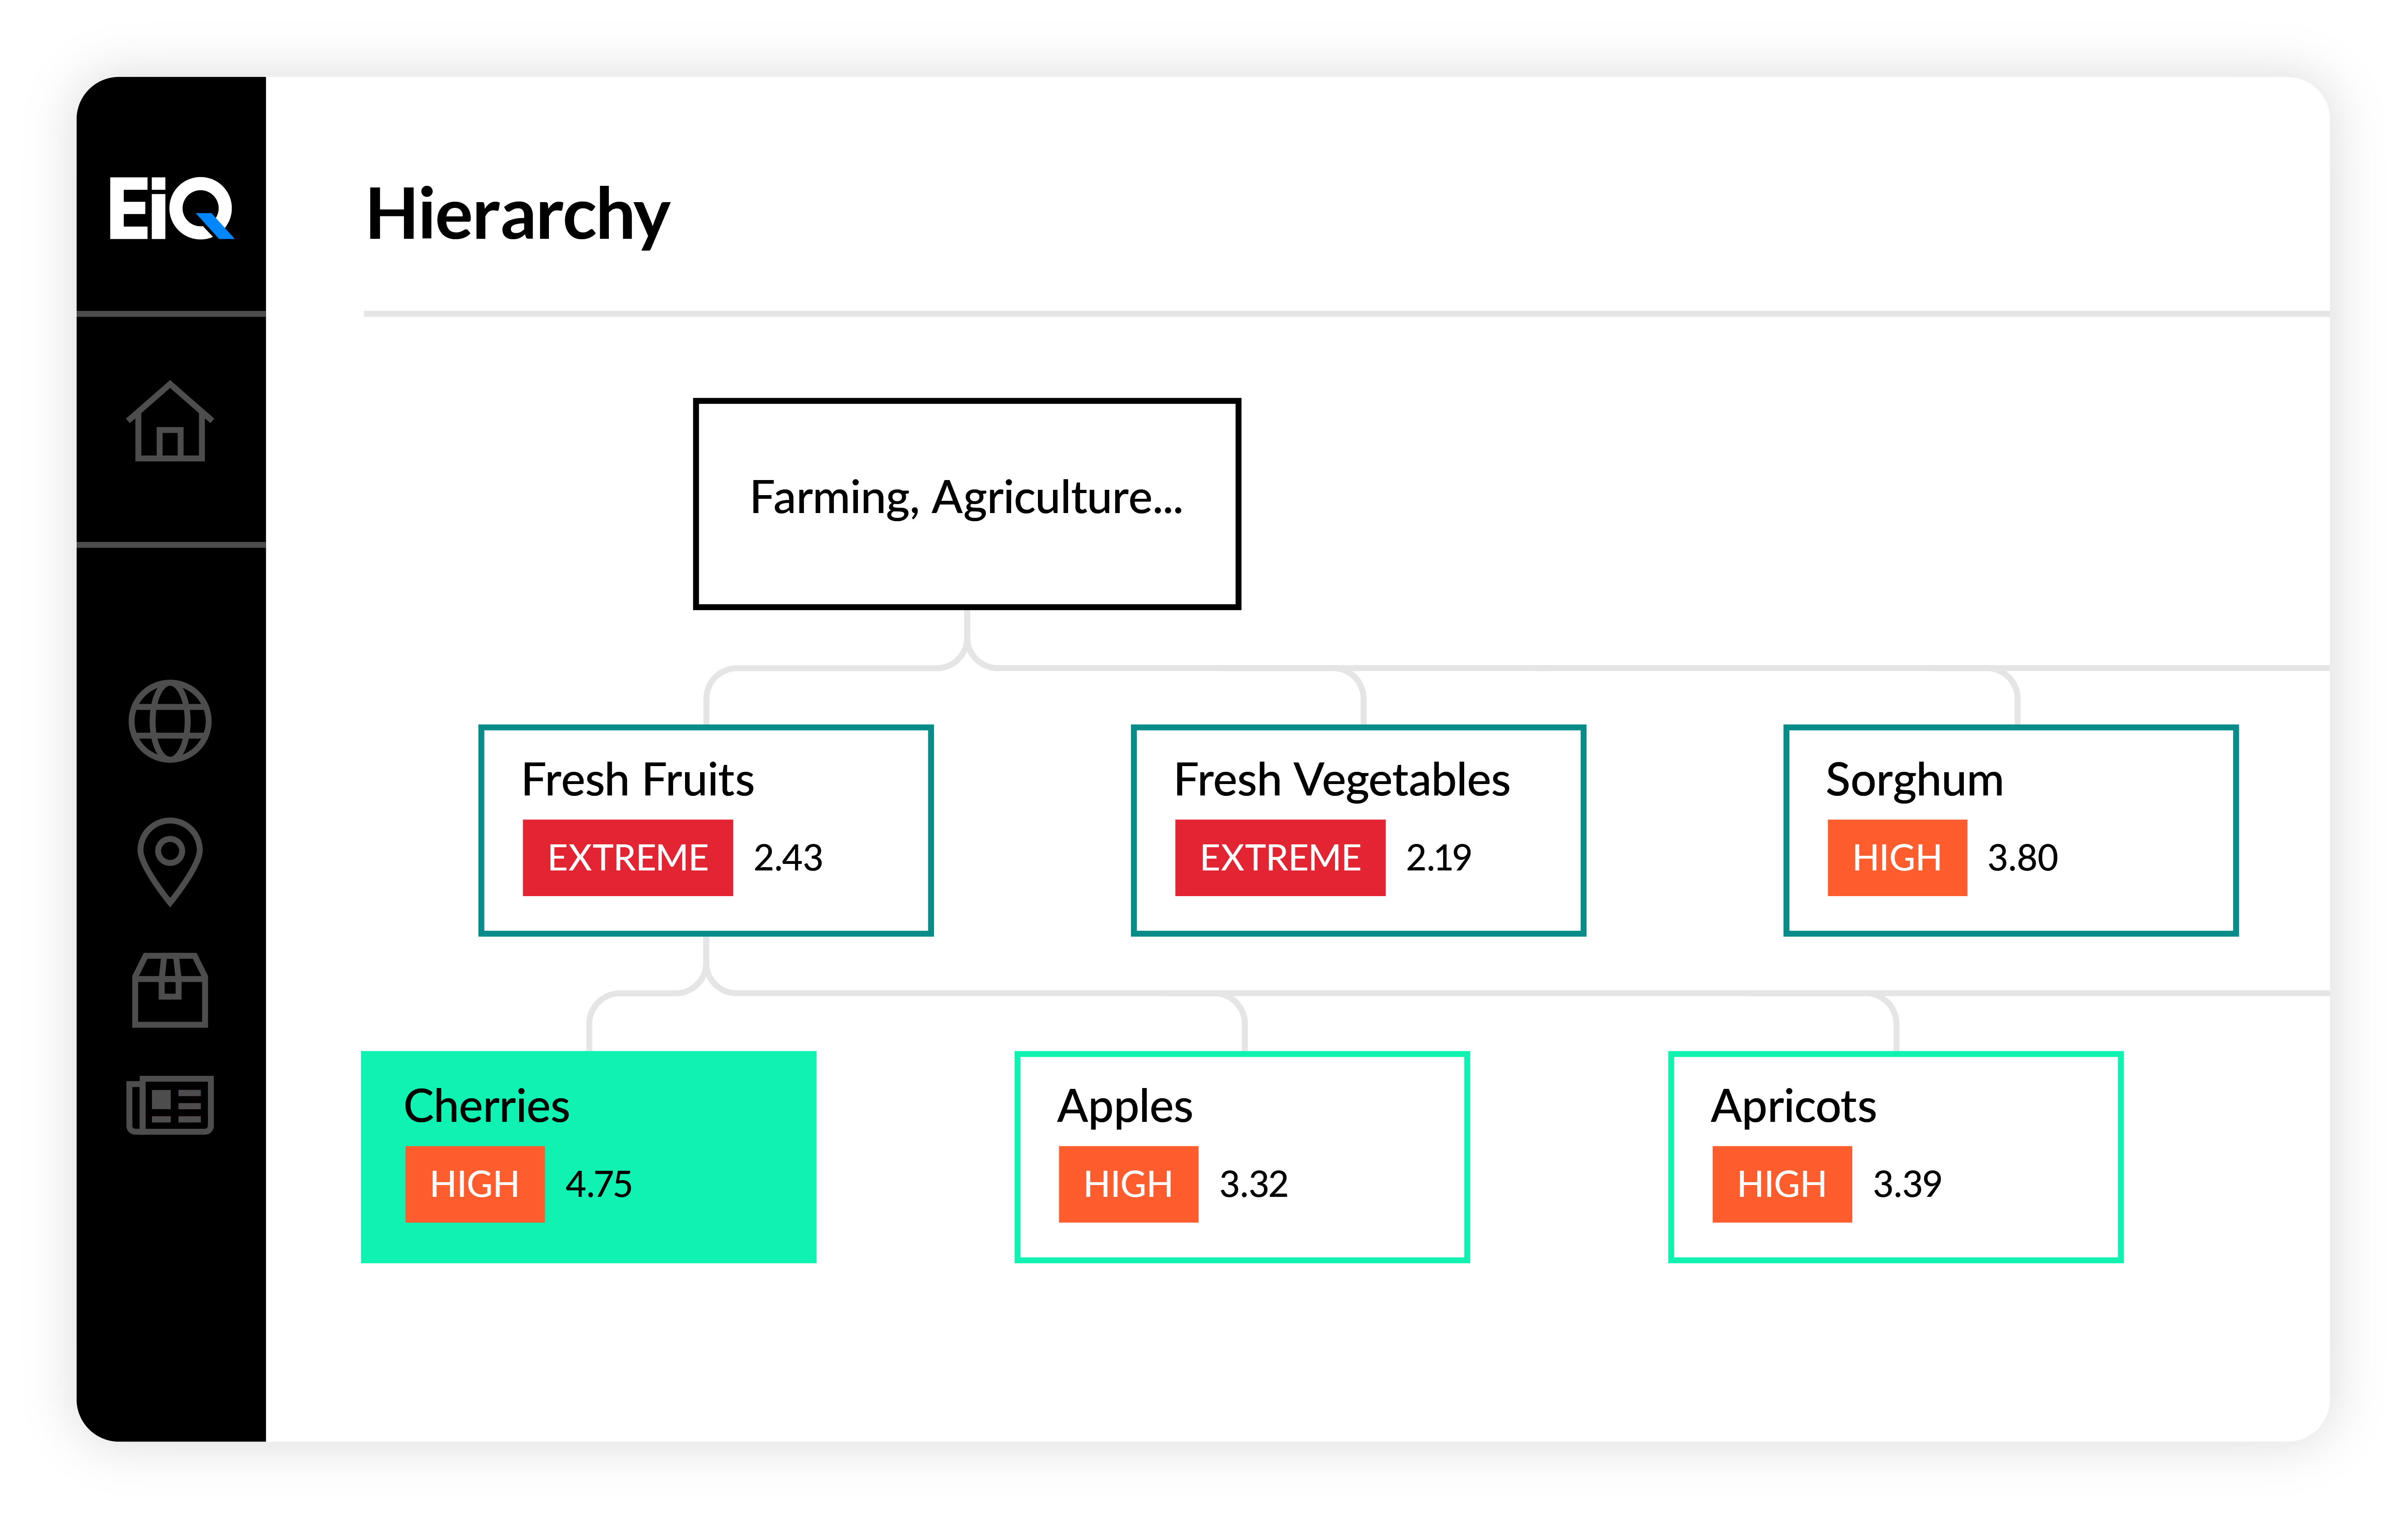Click HIGH badge on Apples
2408x1520 pixels.
[x=1129, y=1184]
